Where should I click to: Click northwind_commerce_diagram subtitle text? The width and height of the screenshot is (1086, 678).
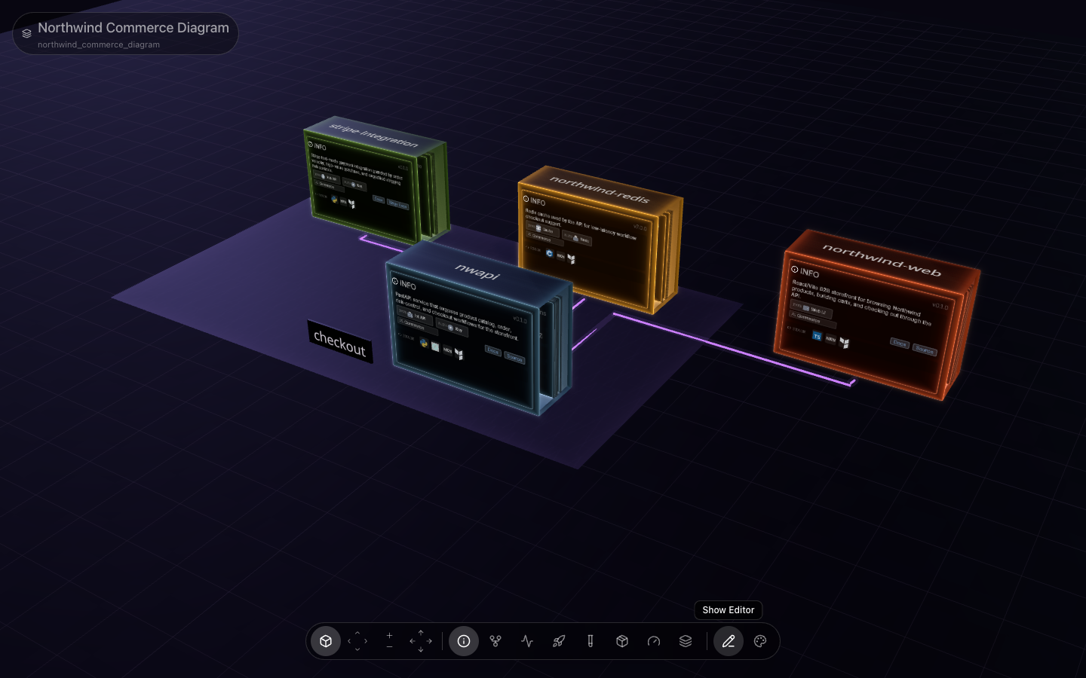[99, 44]
